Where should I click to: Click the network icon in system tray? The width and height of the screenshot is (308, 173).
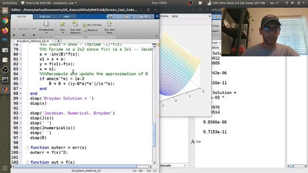coord(287,3)
